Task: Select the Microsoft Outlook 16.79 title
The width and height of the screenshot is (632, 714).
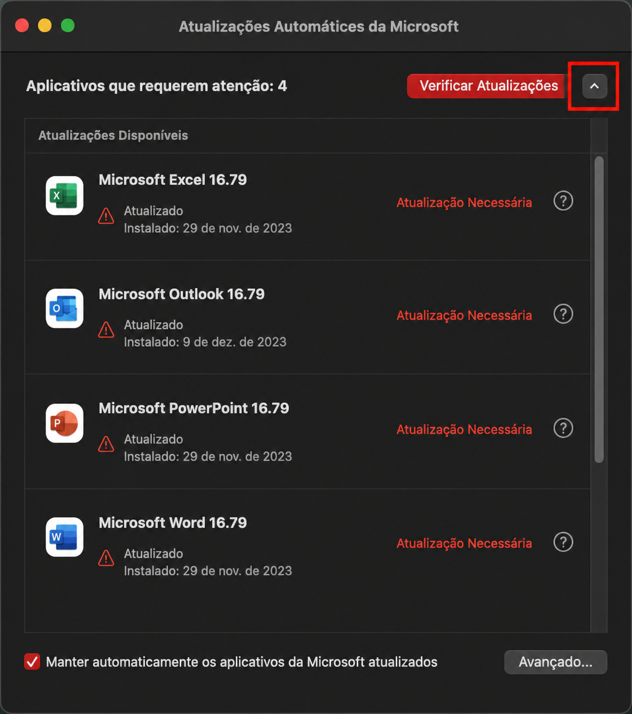Action: [x=182, y=294]
